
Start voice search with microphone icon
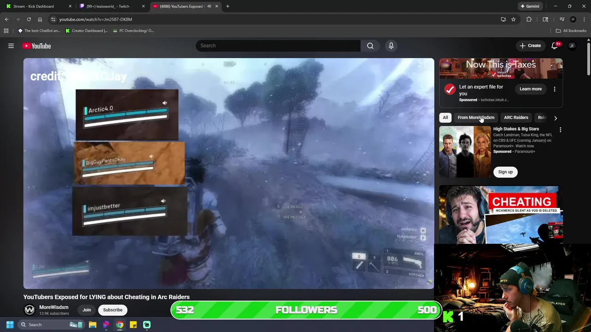coord(391,46)
